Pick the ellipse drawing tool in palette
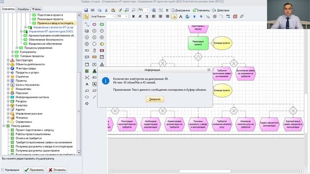The height and width of the screenshot is (174, 310). point(87,97)
